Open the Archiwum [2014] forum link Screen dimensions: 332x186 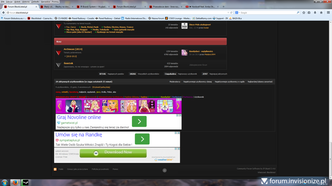[73, 49]
